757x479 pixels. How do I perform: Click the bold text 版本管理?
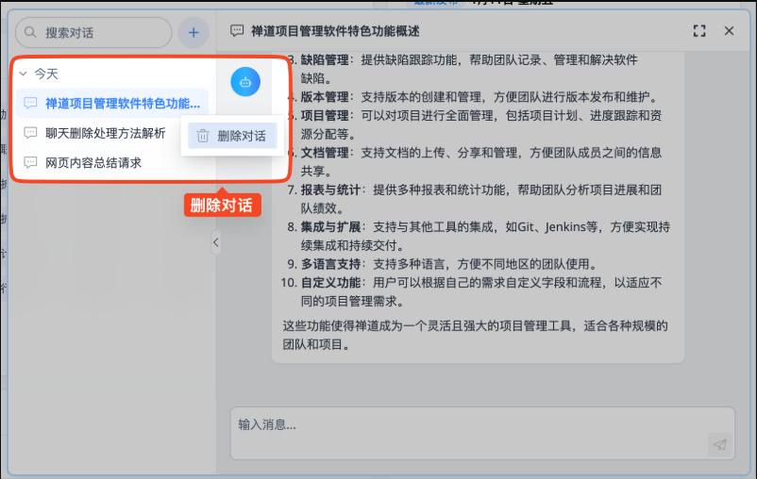click(325, 97)
